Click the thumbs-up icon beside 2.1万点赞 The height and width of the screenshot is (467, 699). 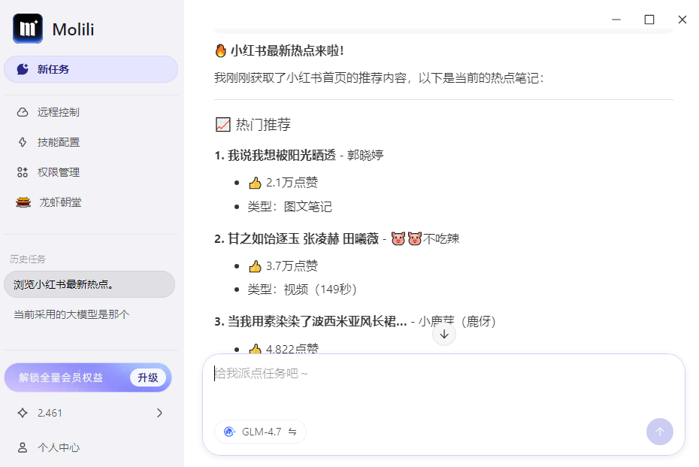(255, 183)
